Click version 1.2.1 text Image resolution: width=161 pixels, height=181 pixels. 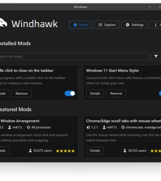tap(95, 128)
